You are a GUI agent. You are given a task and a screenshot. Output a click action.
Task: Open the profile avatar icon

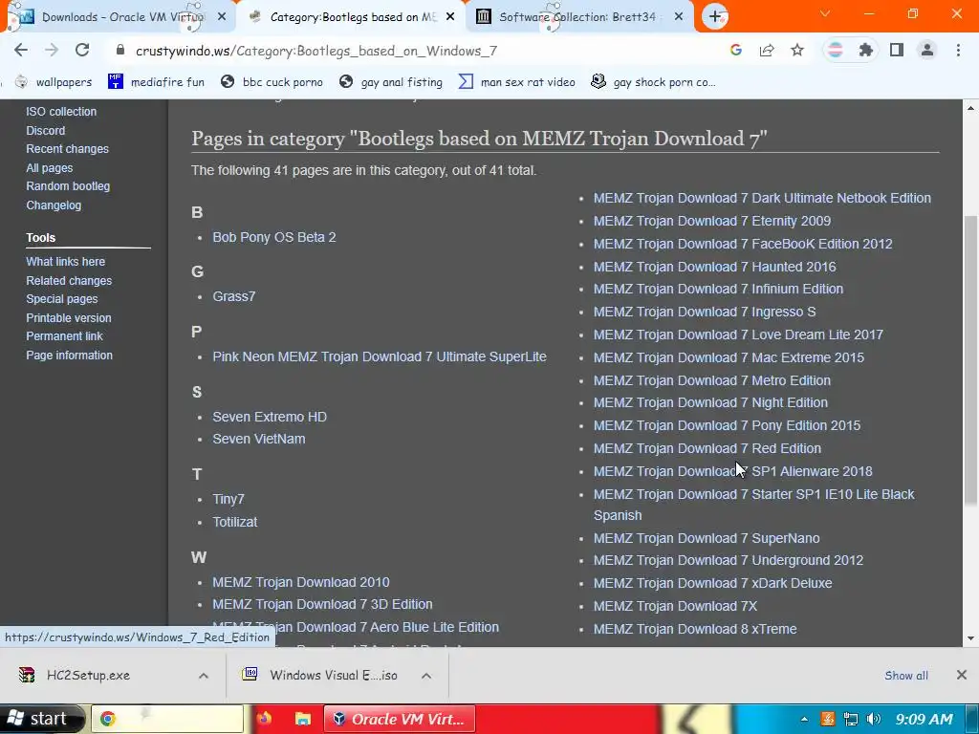(927, 50)
